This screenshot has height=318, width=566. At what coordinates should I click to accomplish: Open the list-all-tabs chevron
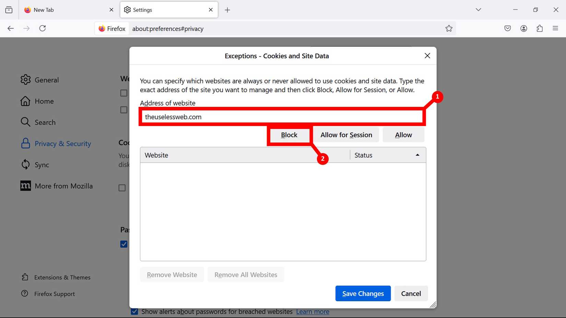click(478, 10)
